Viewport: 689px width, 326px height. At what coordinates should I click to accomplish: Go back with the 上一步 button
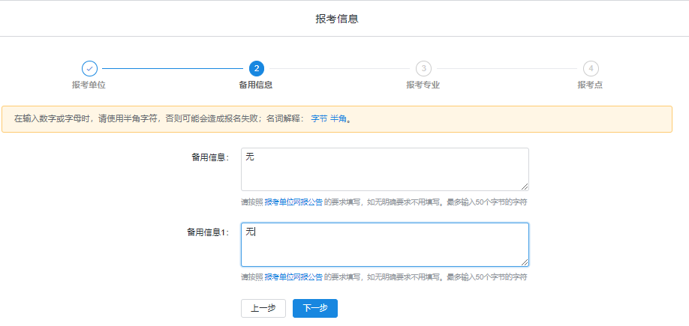coord(263,309)
